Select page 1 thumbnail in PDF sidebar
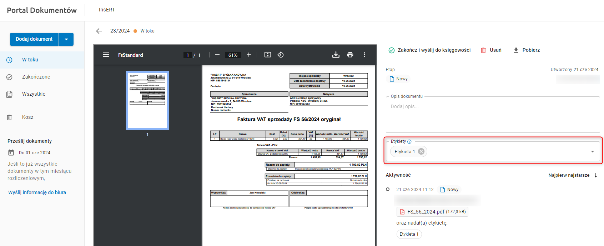Image resolution: width=604 pixels, height=246 pixels. pyautogui.click(x=147, y=100)
